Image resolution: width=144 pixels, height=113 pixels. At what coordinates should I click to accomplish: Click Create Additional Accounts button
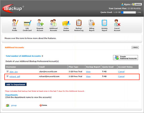point(125,58)
